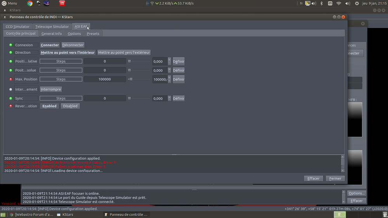
Task: Click the Sync steps slider
Action: pos(139,98)
